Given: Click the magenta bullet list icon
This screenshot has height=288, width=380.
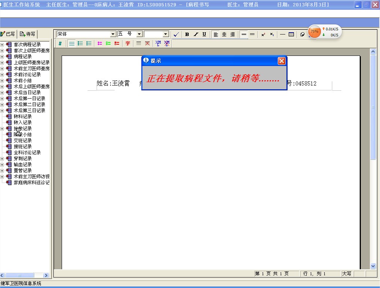Looking at the screenshot, I should pos(100,43).
